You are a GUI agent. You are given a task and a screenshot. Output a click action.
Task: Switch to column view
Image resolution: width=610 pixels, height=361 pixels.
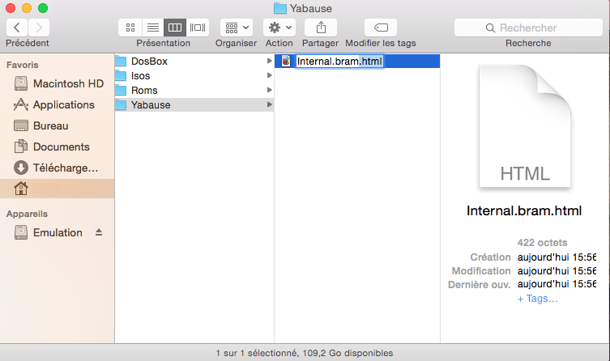click(175, 28)
